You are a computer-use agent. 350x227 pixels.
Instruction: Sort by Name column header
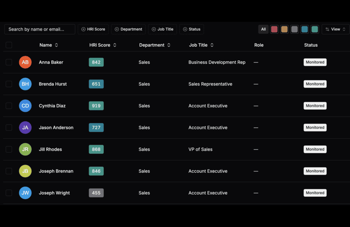49,45
